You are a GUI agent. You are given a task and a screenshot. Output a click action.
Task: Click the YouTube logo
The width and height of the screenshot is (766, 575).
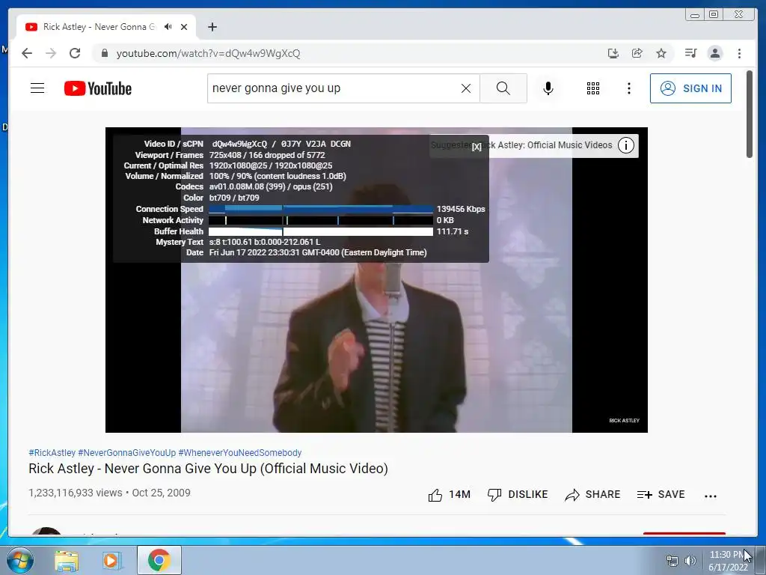pos(98,88)
